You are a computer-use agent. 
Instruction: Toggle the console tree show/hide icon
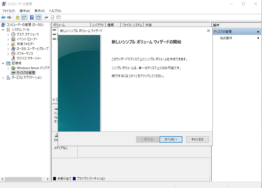(x=24, y=18)
